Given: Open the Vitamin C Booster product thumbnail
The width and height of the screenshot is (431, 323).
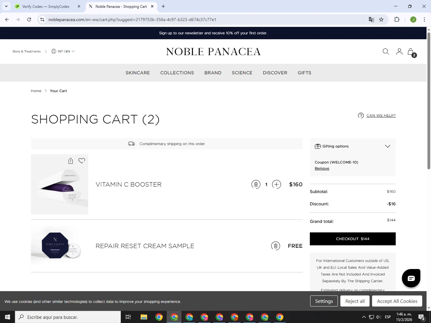Looking at the screenshot, I should (x=59, y=184).
